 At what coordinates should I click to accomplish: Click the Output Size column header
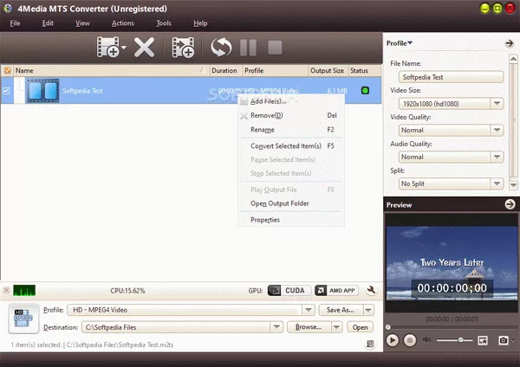point(328,71)
